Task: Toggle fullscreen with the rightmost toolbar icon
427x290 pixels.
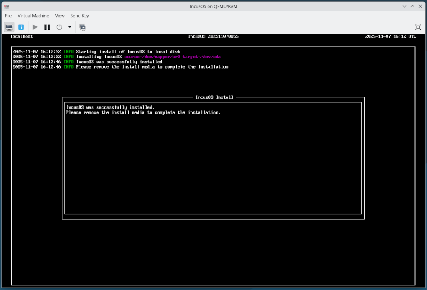Action: pos(418,27)
